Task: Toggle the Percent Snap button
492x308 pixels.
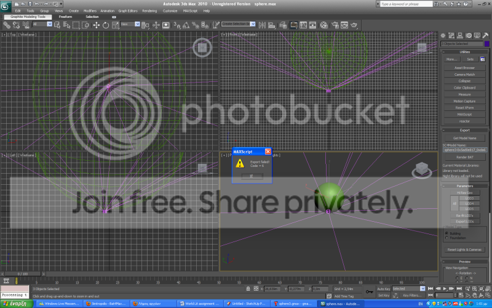Action: pyautogui.click(x=196, y=25)
